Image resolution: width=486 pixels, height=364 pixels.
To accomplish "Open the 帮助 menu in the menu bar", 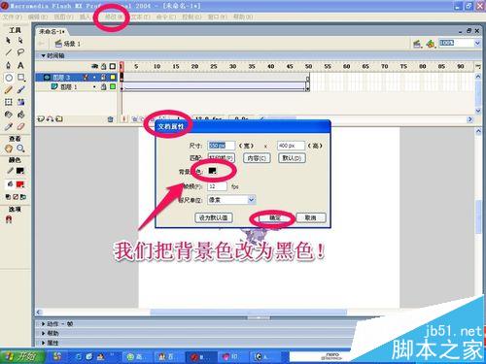I will pos(243,17).
